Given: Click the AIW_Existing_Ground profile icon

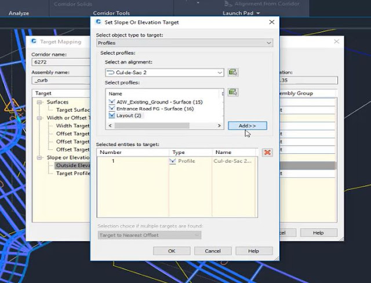Looking at the screenshot, I should (x=112, y=102).
